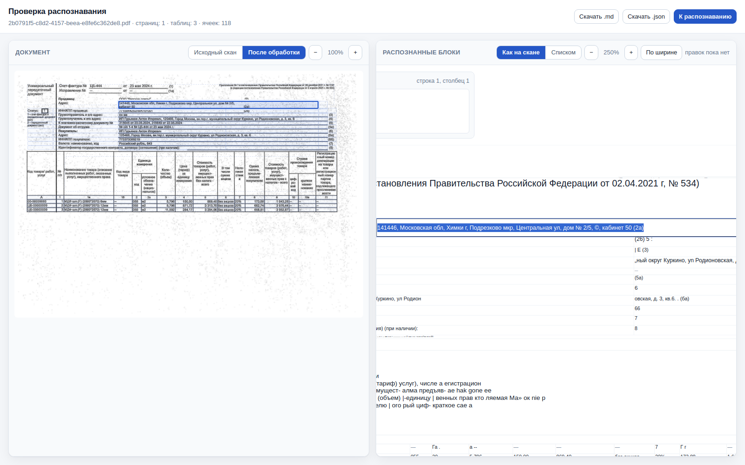Click the highlighted address text block
This screenshot has height=465, width=745.
click(510, 228)
